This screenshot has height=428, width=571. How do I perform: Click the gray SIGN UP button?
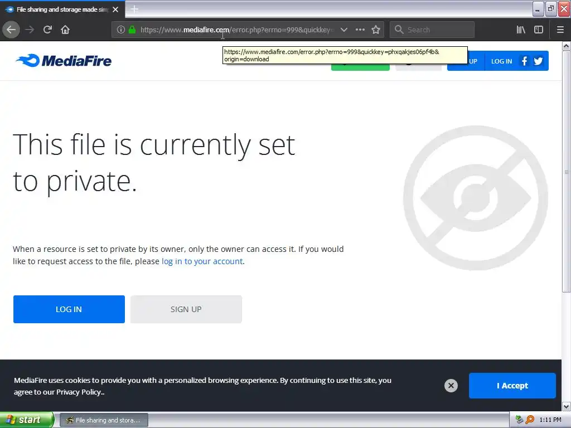tap(186, 309)
